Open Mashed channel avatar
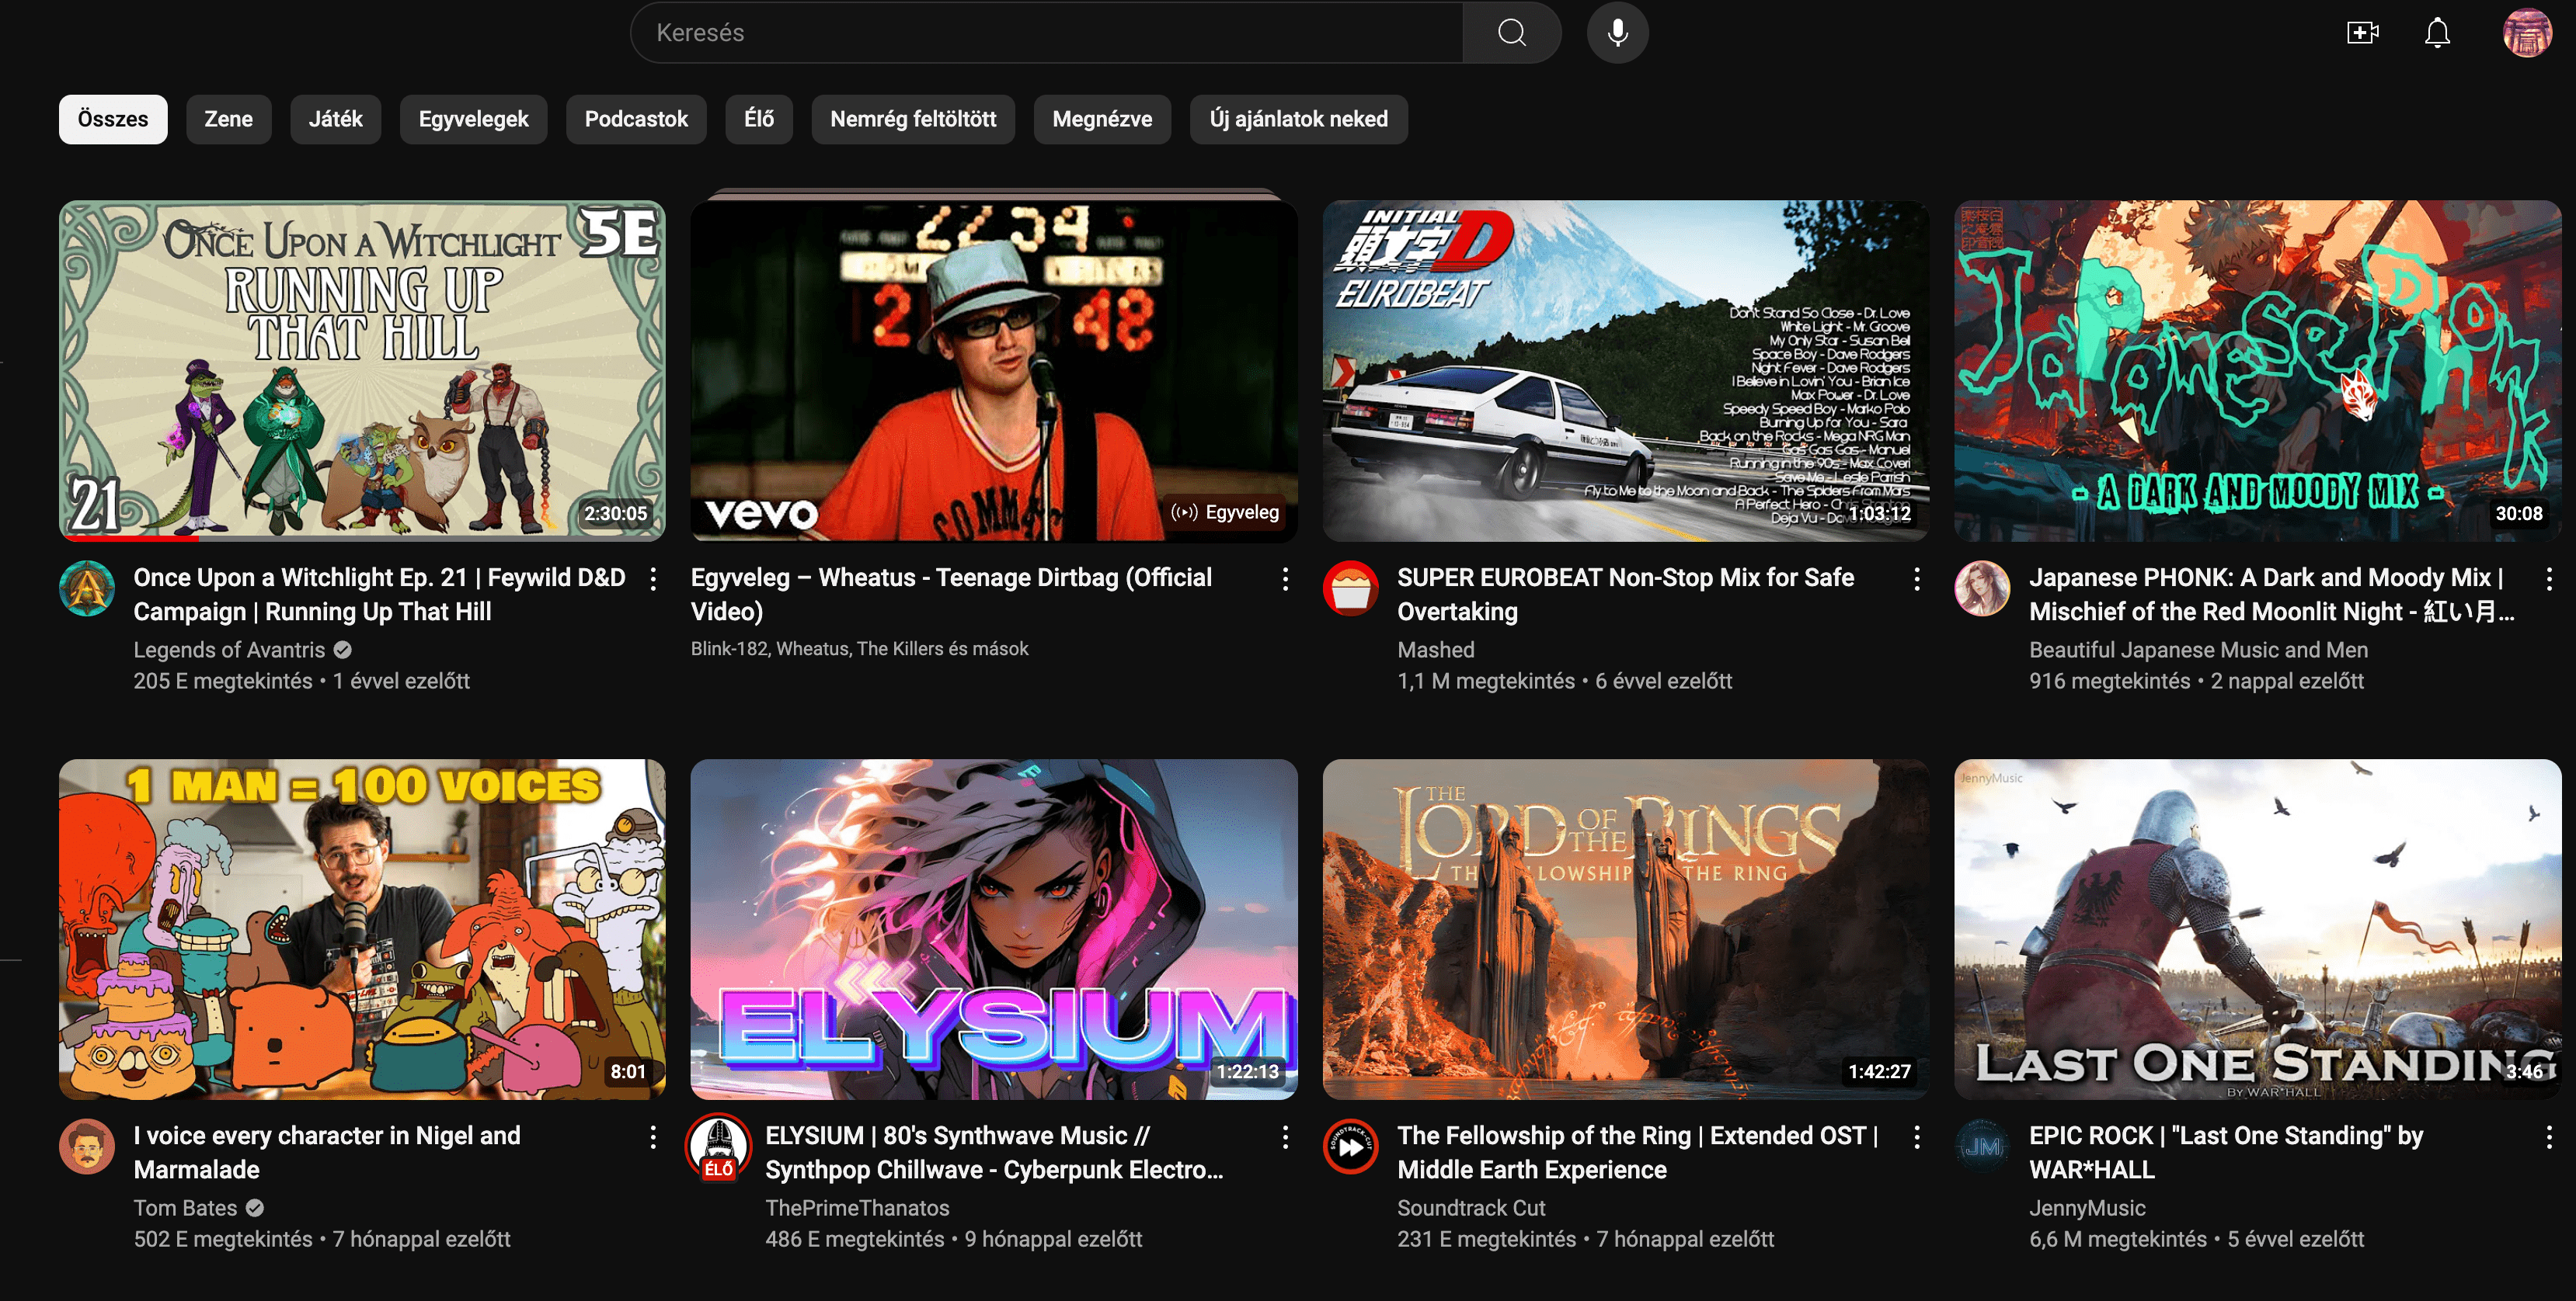The width and height of the screenshot is (2576, 1301). tap(1350, 588)
